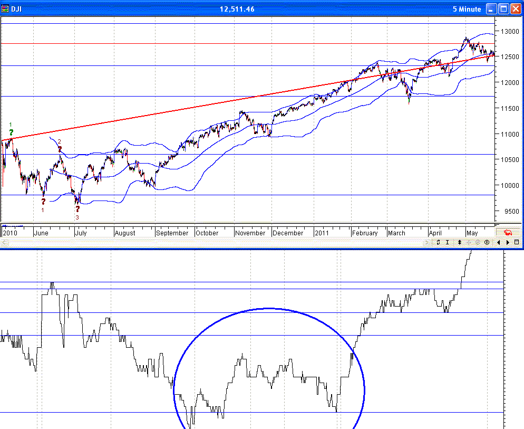This screenshot has width=524, height=429.
Task: Close the DJI chart window
Action: click(516, 8)
